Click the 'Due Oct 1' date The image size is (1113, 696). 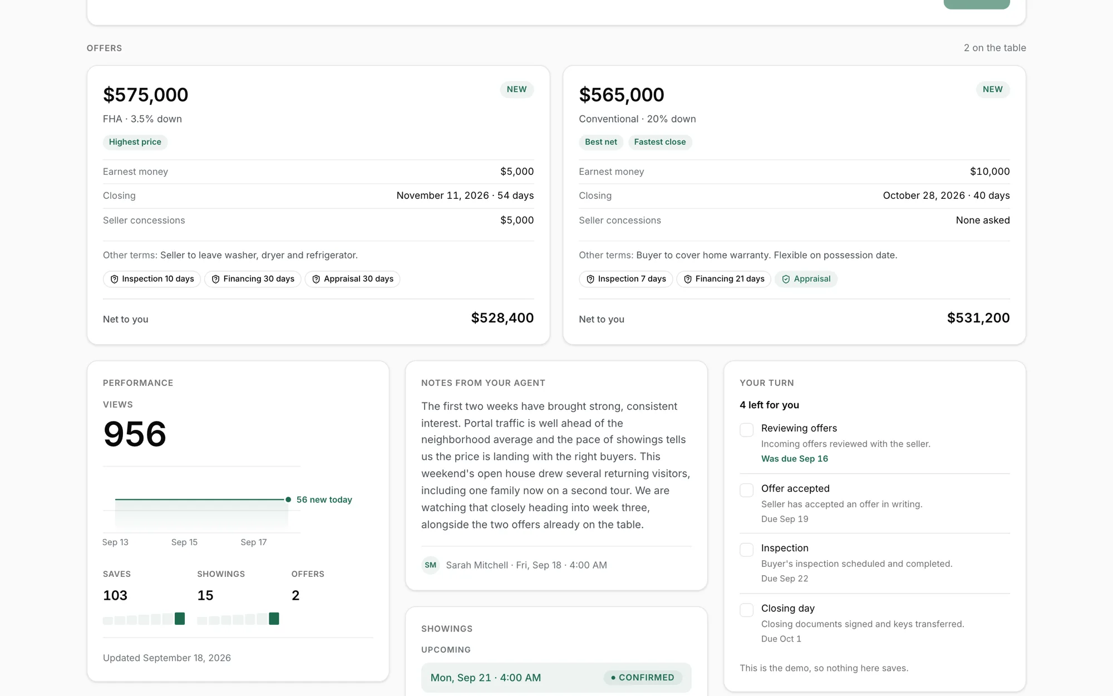781,639
